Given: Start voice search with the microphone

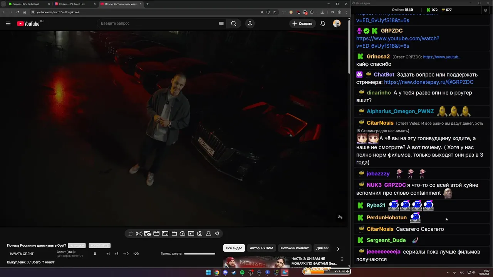Looking at the screenshot, I should click(x=250, y=23).
